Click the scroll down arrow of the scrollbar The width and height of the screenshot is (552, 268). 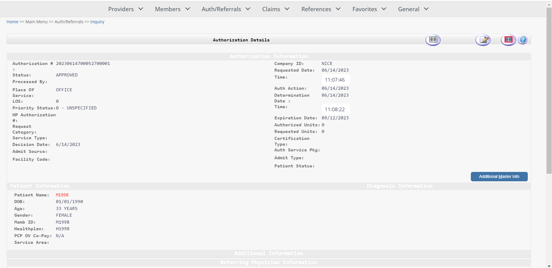pos(549,266)
